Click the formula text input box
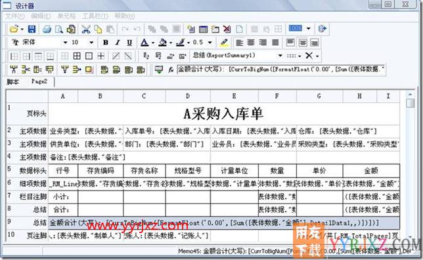Screen dimensions: 423x260 281,69
